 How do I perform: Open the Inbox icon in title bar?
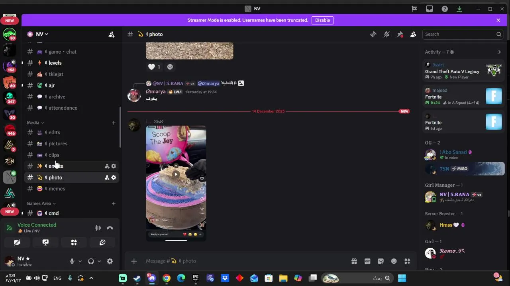coord(430,9)
